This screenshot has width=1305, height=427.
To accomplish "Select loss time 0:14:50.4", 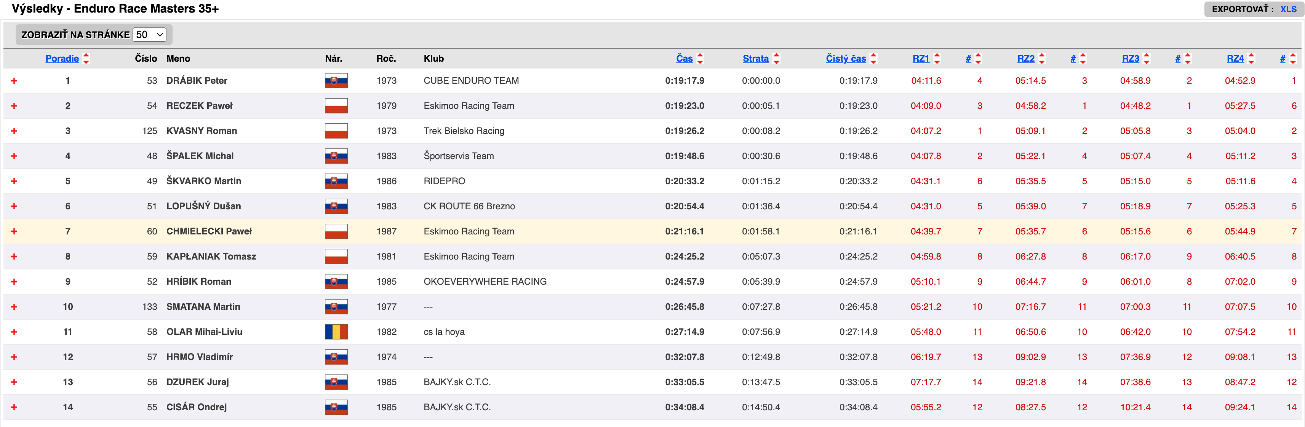I will pos(761,407).
